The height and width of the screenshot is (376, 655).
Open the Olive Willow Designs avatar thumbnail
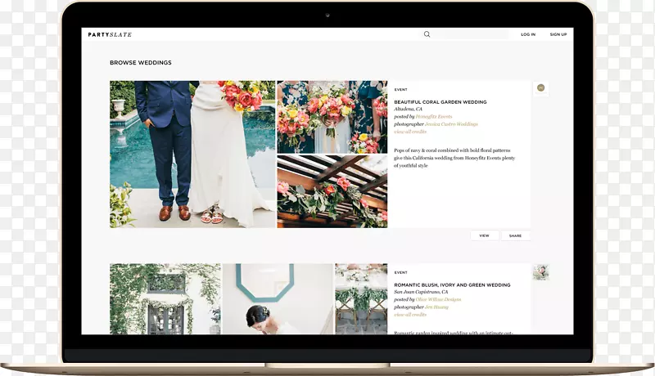[x=540, y=272]
